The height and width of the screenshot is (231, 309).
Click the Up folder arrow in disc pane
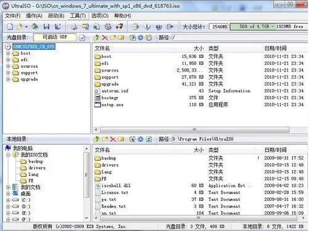[x=96, y=38]
